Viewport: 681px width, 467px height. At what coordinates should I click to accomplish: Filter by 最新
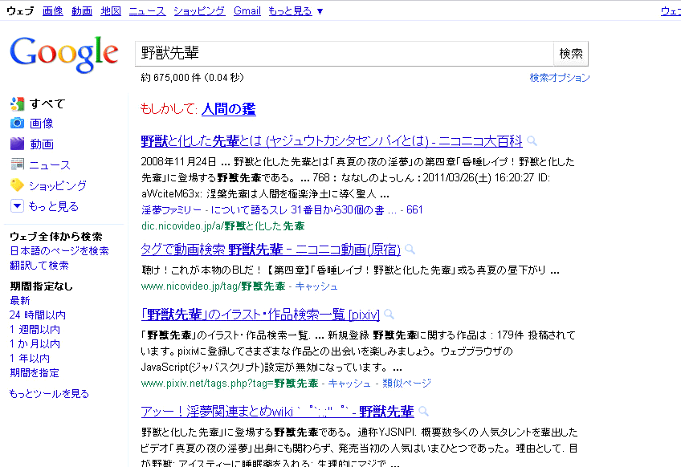point(19,300)
